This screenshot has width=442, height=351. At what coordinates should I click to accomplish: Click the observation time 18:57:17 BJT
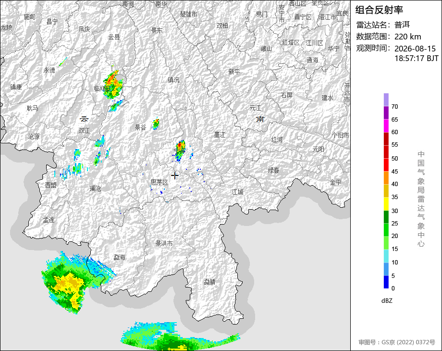(x=417, y=58)
